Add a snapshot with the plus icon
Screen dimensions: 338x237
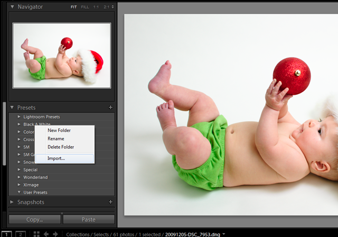tap(110, 202)
